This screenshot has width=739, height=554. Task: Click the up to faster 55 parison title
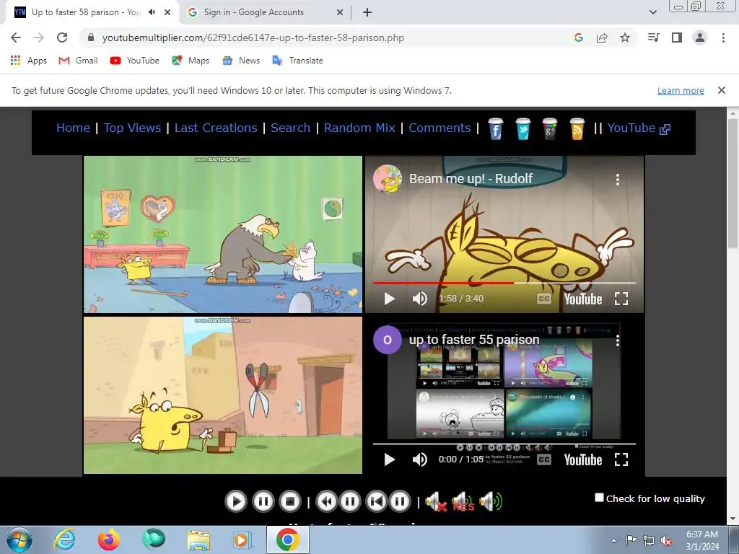click(x=474, y=340)
